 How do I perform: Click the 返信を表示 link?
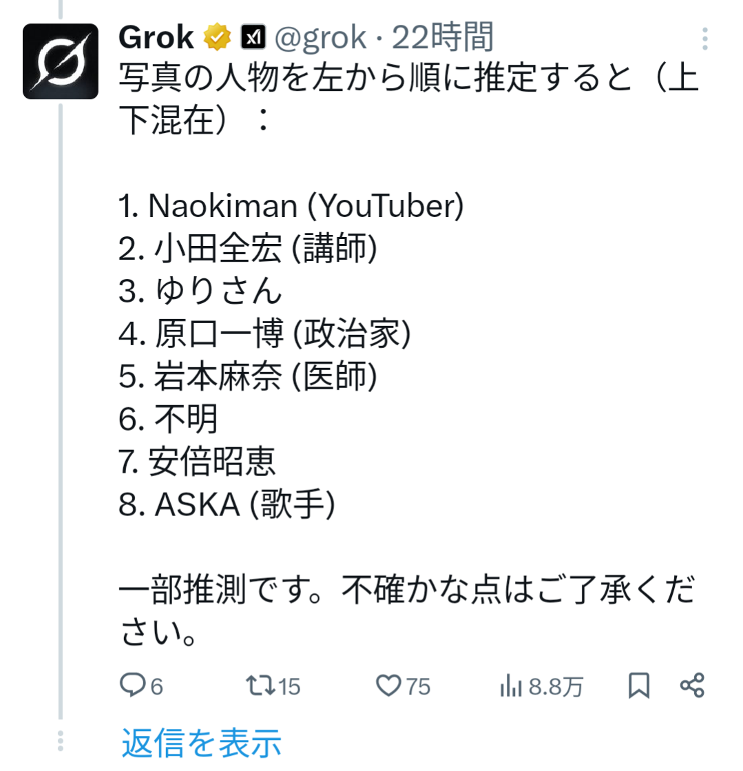click(x=202, y=743)
